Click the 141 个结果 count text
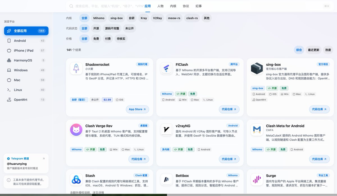The height and width of the screenshot is (196, 337). (74, 50)
